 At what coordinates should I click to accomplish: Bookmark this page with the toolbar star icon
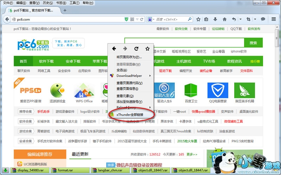tap(198, 19)
